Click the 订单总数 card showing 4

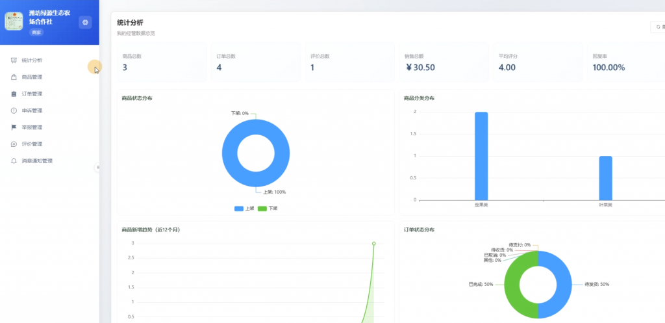coord(256,62)
